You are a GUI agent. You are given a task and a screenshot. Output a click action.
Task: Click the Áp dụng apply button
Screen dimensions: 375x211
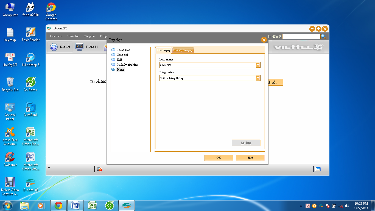246,143
